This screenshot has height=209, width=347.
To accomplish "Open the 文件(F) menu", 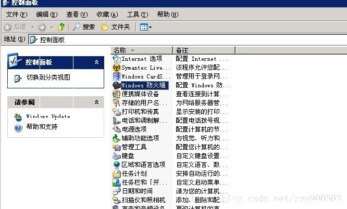I will pos(17,15).
